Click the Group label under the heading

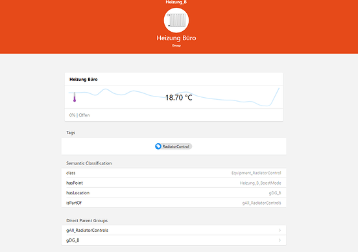[x=176, y=45]
